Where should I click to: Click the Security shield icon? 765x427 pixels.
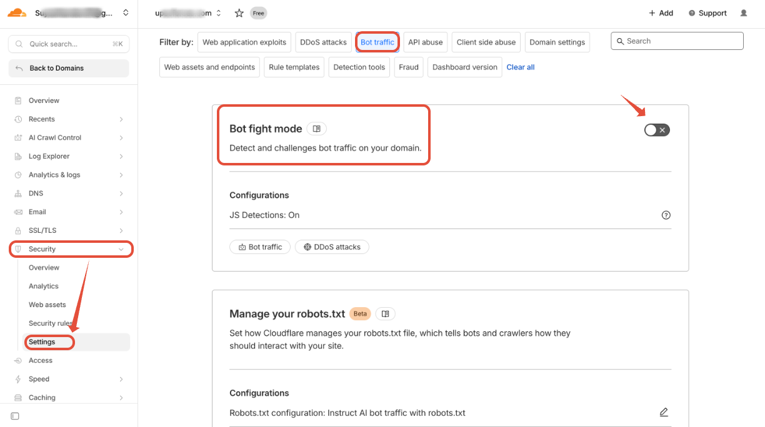tap(18, 249)
